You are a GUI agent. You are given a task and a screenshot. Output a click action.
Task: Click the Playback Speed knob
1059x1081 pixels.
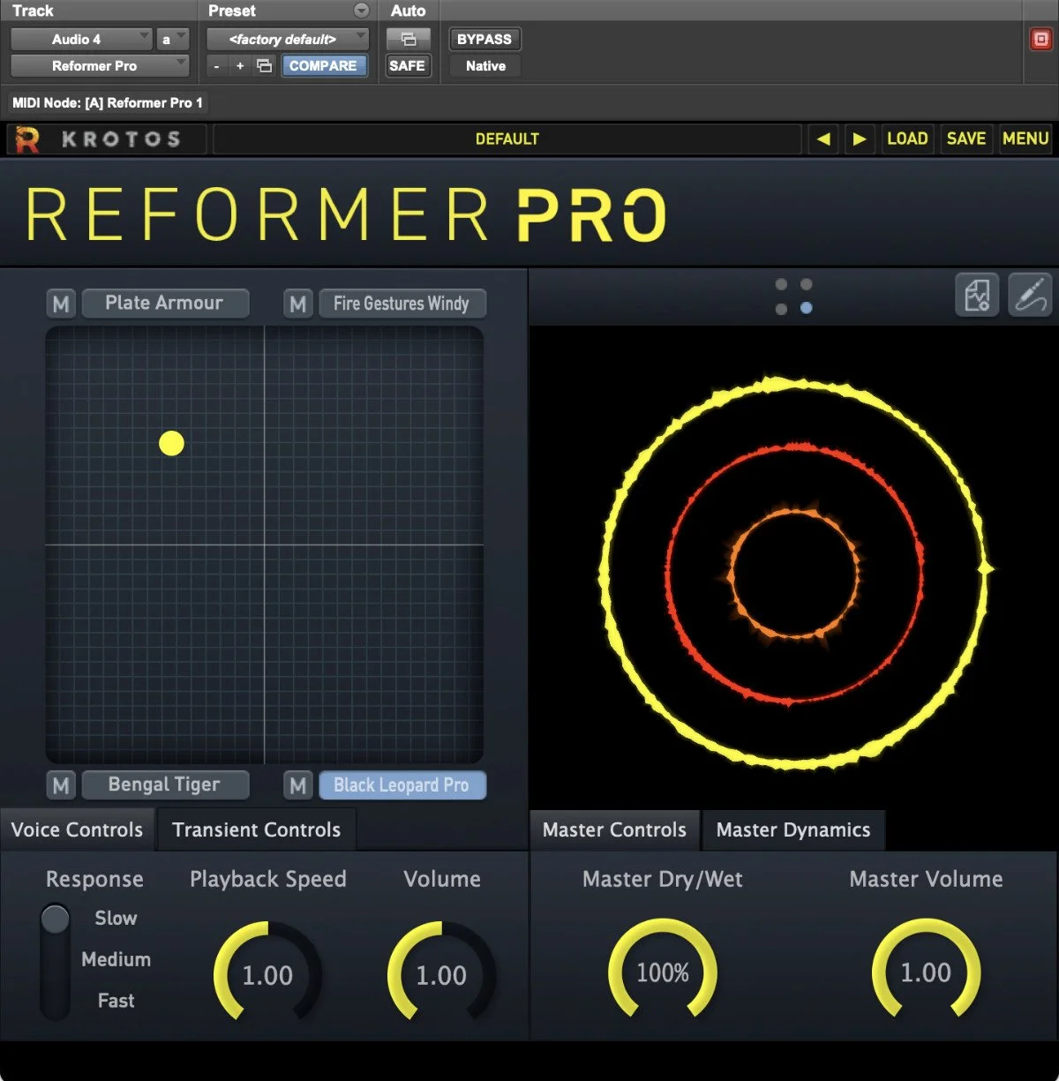point(267,974)
